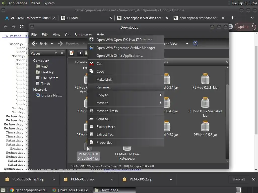Open Properties from context menu

(126, 142)
